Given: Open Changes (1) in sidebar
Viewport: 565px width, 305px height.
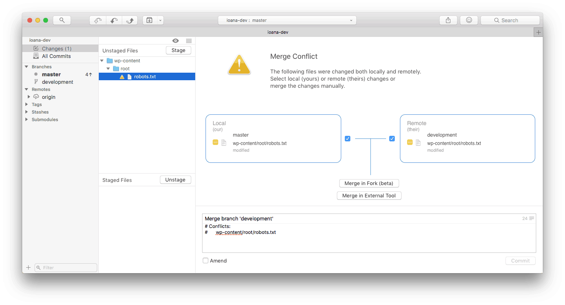Looking at the screenshot, I should (60, 48).
